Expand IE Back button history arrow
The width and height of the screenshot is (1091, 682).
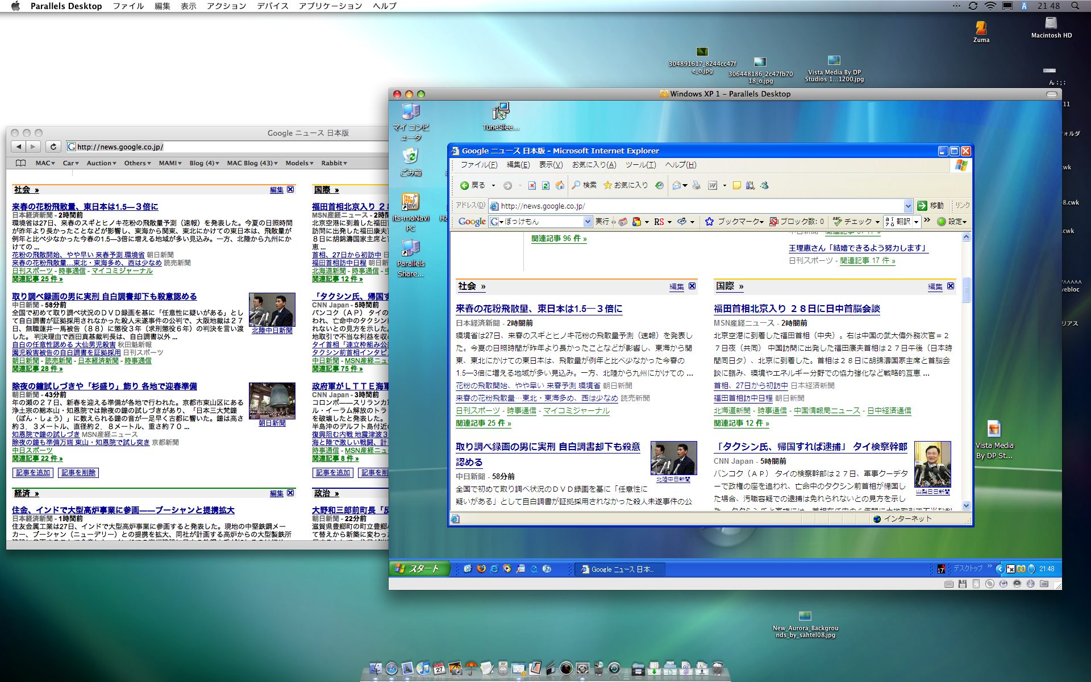(x=493, y=185)
